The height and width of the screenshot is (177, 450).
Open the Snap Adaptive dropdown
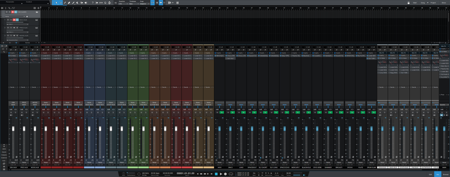coord(144,4)
